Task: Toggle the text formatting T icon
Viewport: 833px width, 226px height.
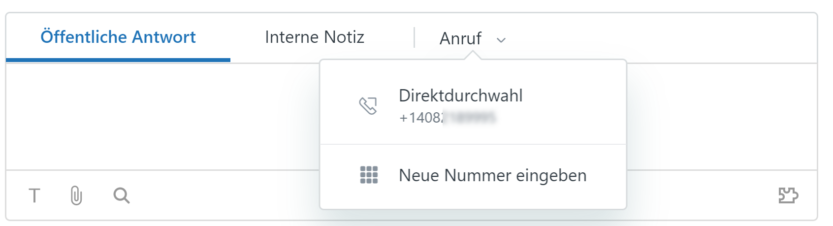Action: (34, 195)
